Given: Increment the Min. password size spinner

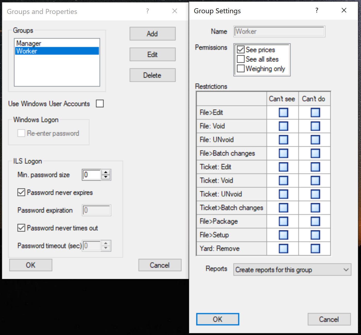Looking at the screenshot, I should 106,173.
